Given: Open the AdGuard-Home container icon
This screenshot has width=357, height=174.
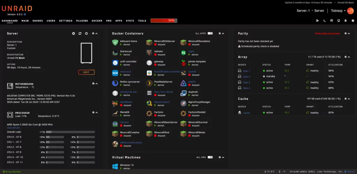Looking at the screenshot, I should 115,43.
